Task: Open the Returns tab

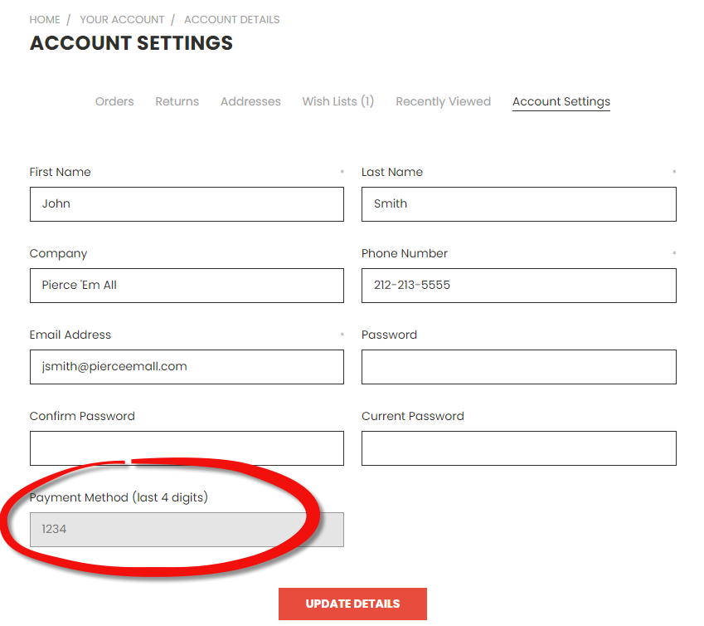Action: pos(177,101)
